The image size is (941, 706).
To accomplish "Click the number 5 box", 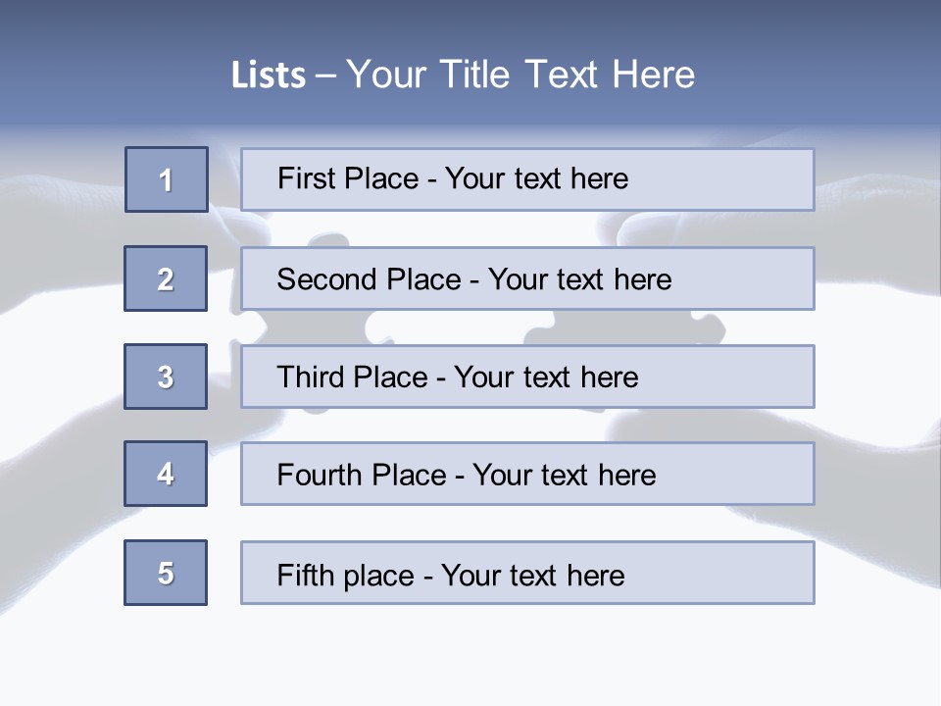I will [x=166, y=573].
